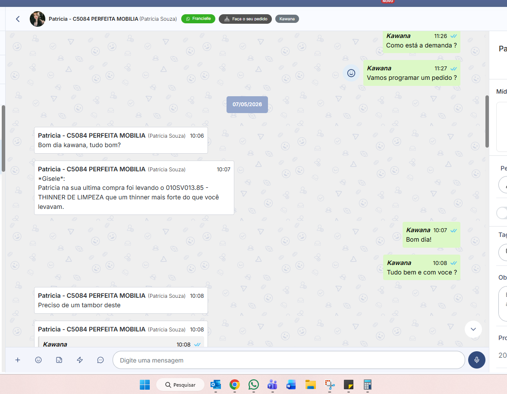Select the Kawana tag in header
This screenshot has height=394, width=507.
point(287,19)
